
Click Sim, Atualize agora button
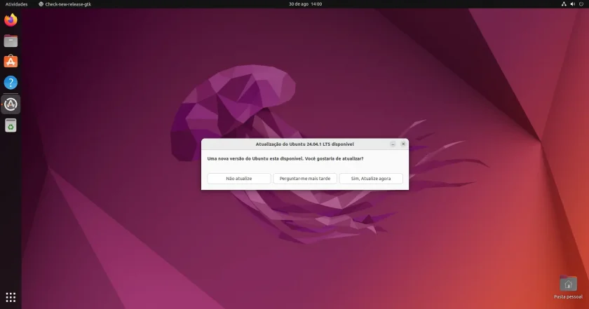tap(371, 179)
